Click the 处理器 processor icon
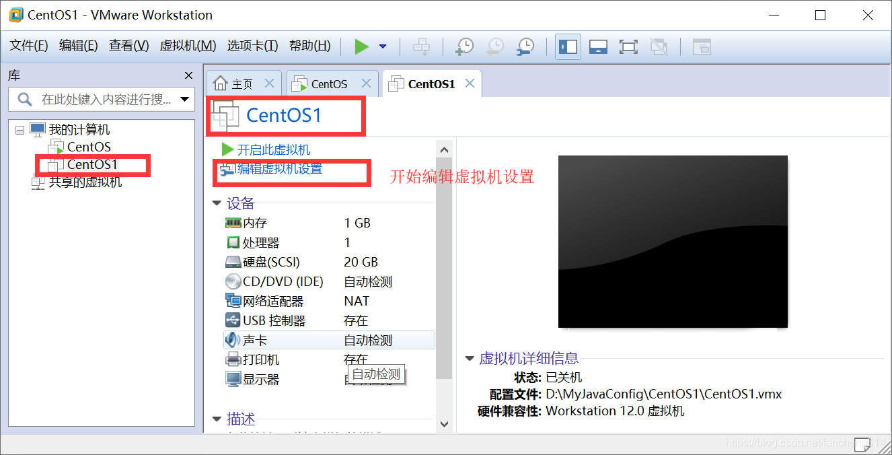Viewport: 892px width, 455px height. (233, 242)
